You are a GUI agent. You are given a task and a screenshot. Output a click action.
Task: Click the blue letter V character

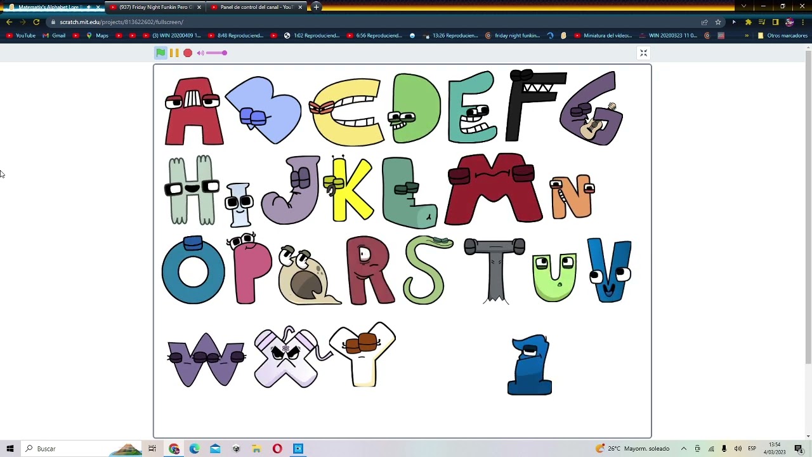click(609, 270)
